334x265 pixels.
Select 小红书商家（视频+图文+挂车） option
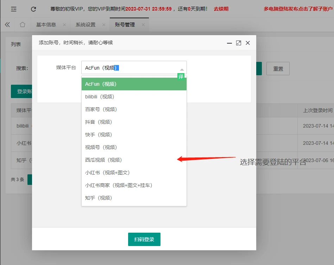tap(134, 185)
